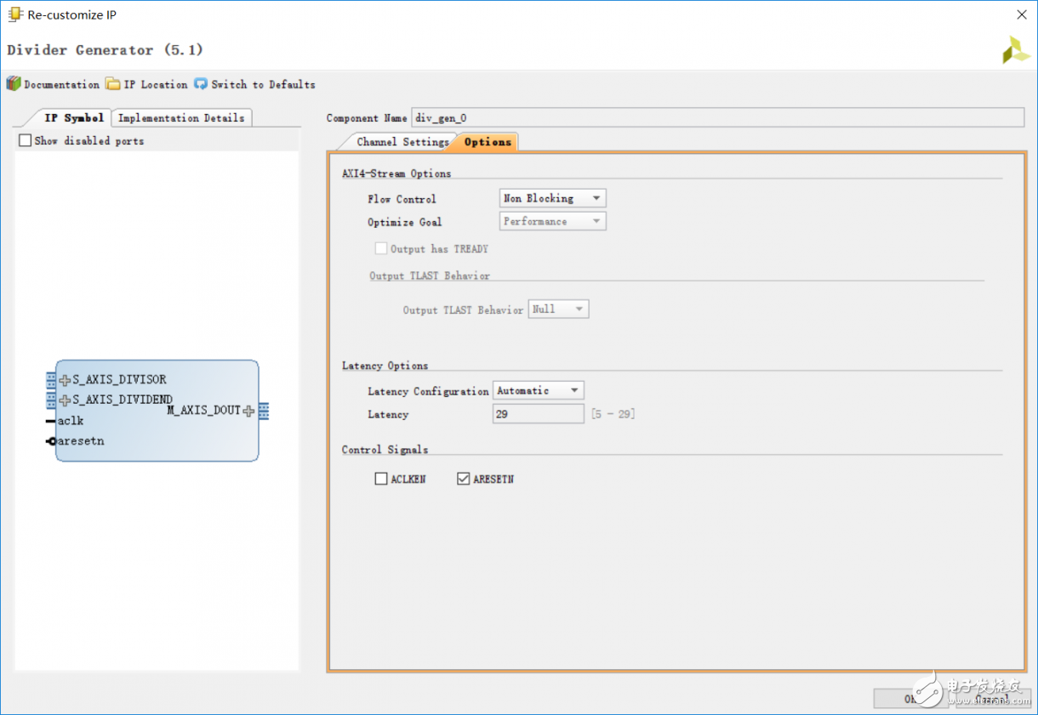Screen dimensions: 1038x715
Task: Expand S_AXIS_DIVISOR port plus icon
Action: 65,380
